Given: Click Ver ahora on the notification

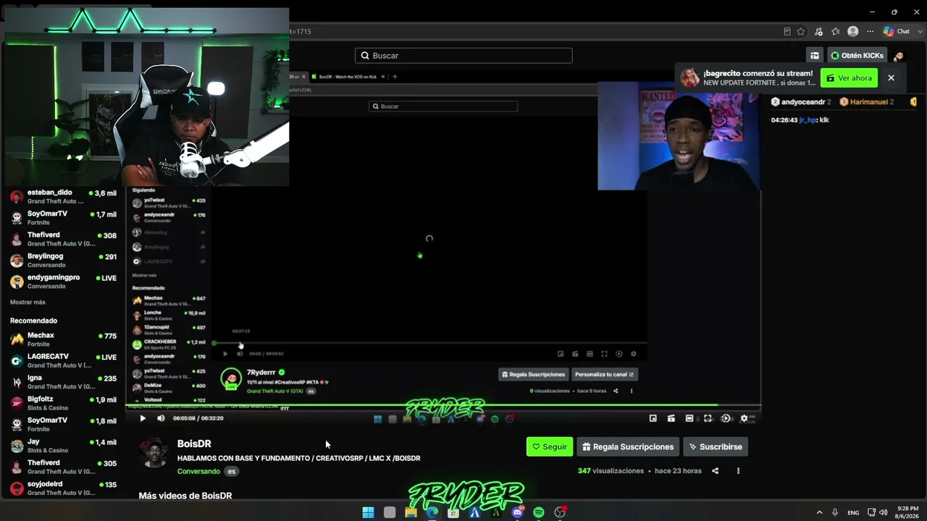Looking at the screenshot, I should pyautogui.click(x=849, y=78).
